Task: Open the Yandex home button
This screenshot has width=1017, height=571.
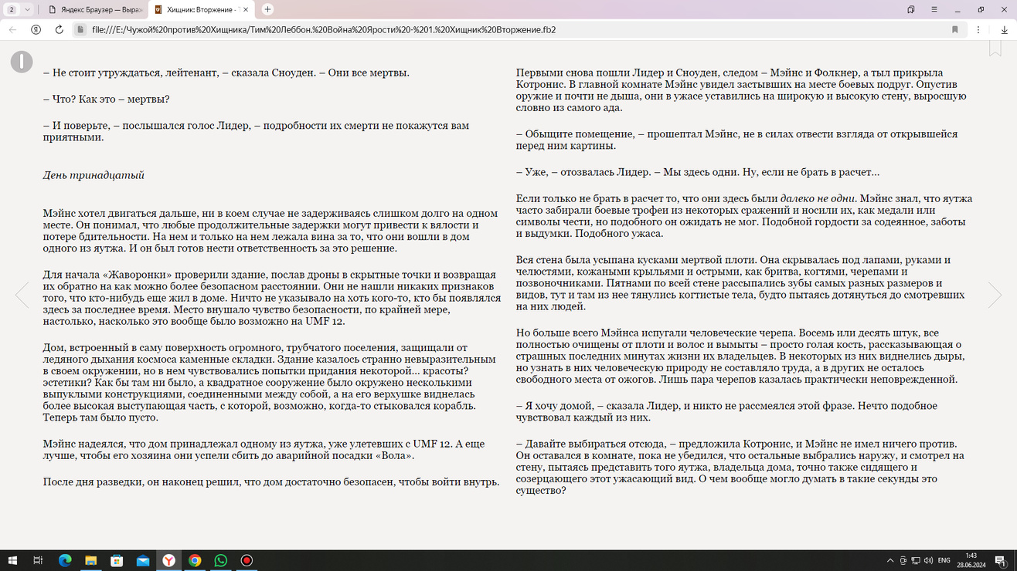Action: pos(36,29)
